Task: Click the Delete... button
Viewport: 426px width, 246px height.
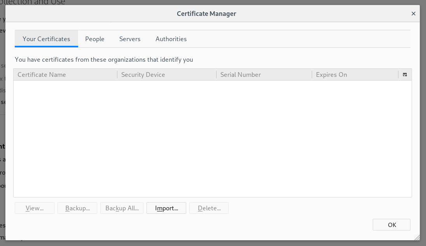Action: [x=209, y=208]
